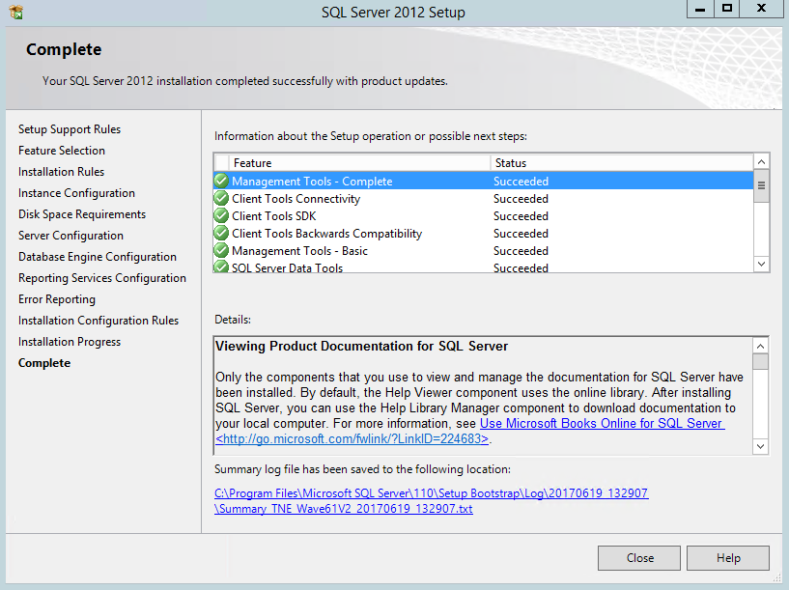Image resolution: width=789 pixels, height=590 pixels.
Task: Maximize the SQL Server 2012 Setup window
Action: [x=727, y=9]
